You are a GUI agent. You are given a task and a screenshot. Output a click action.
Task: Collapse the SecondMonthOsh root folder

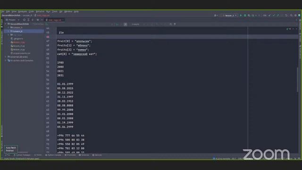[6, 24]
